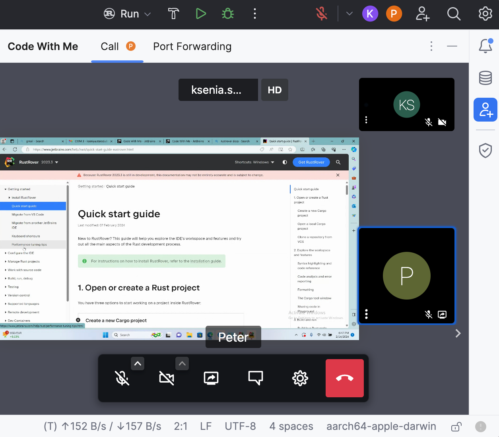
Task: Open the Run configuration dropdown
Action: pos(127,13)
